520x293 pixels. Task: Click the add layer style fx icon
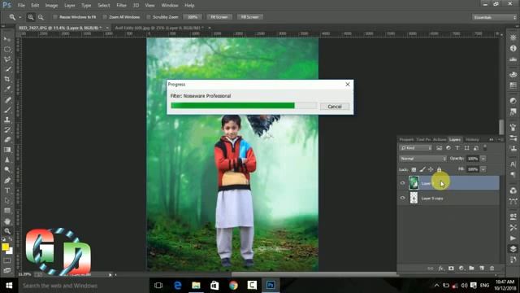point(440,268)
